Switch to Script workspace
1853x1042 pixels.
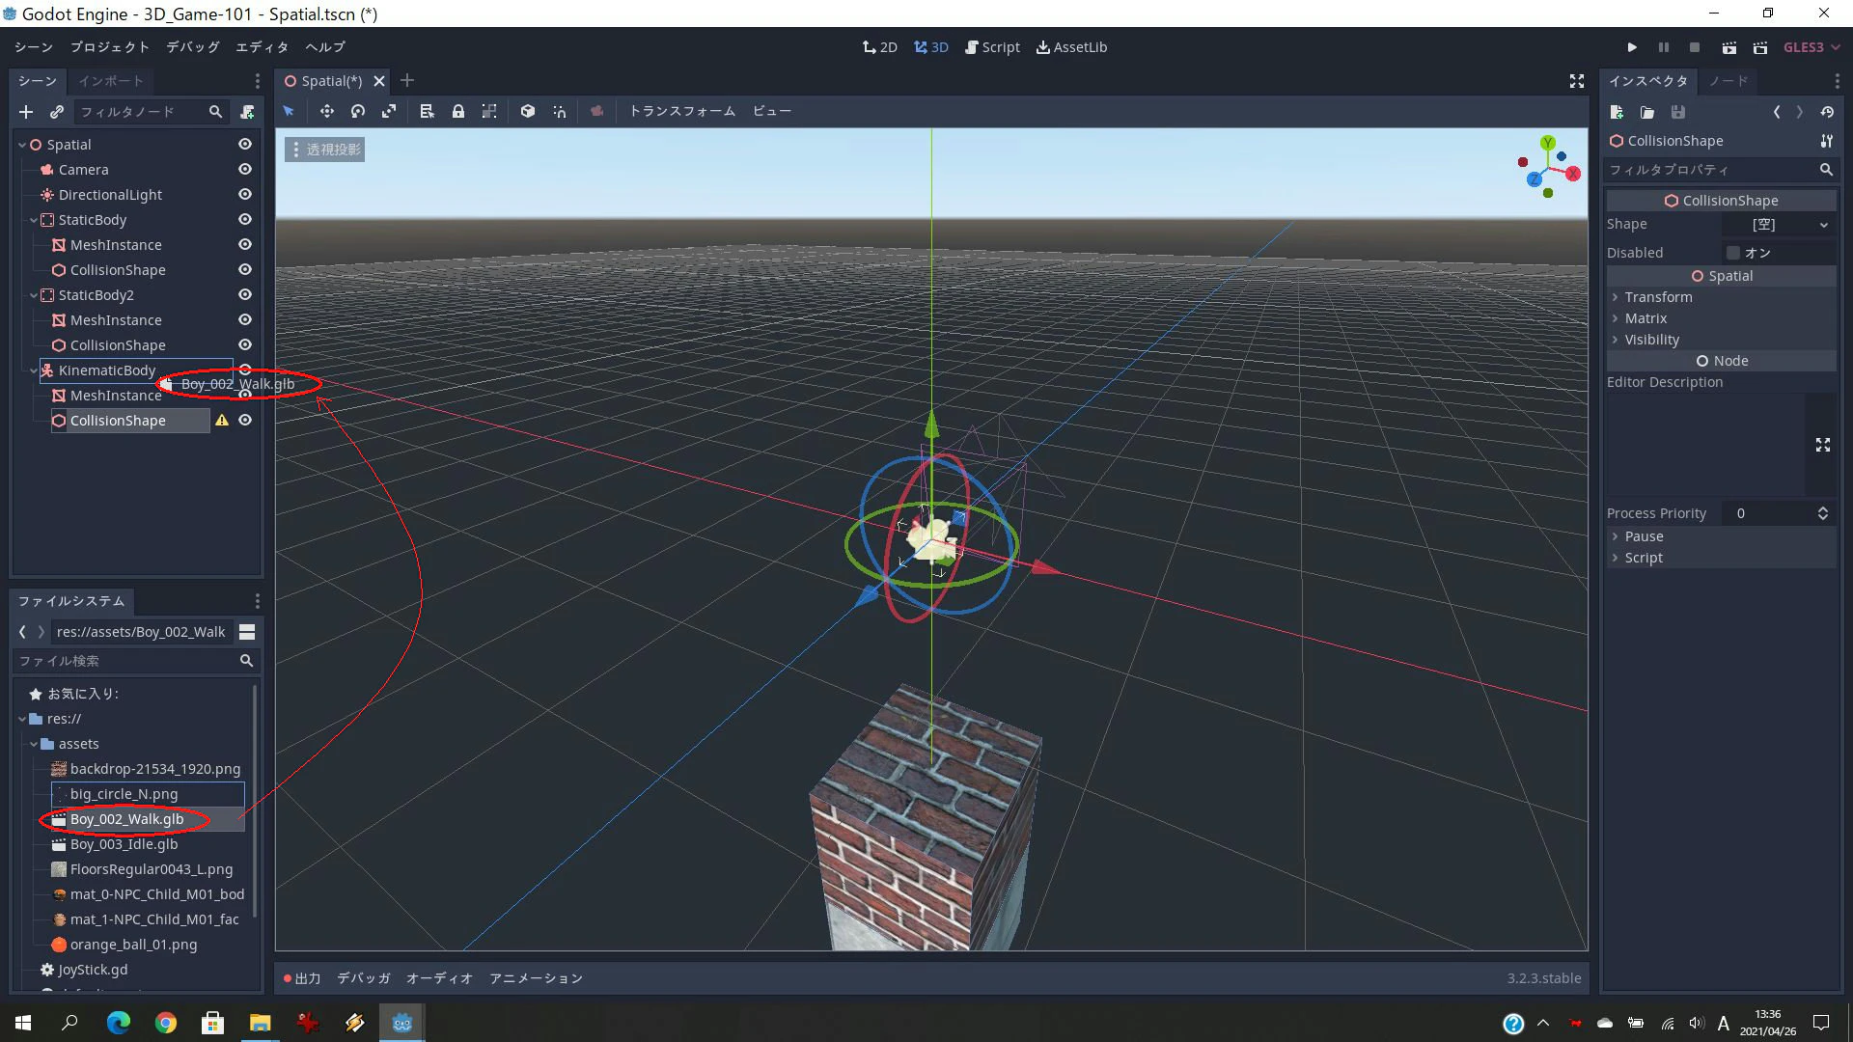pyautogui.click(x=992, y=47)
